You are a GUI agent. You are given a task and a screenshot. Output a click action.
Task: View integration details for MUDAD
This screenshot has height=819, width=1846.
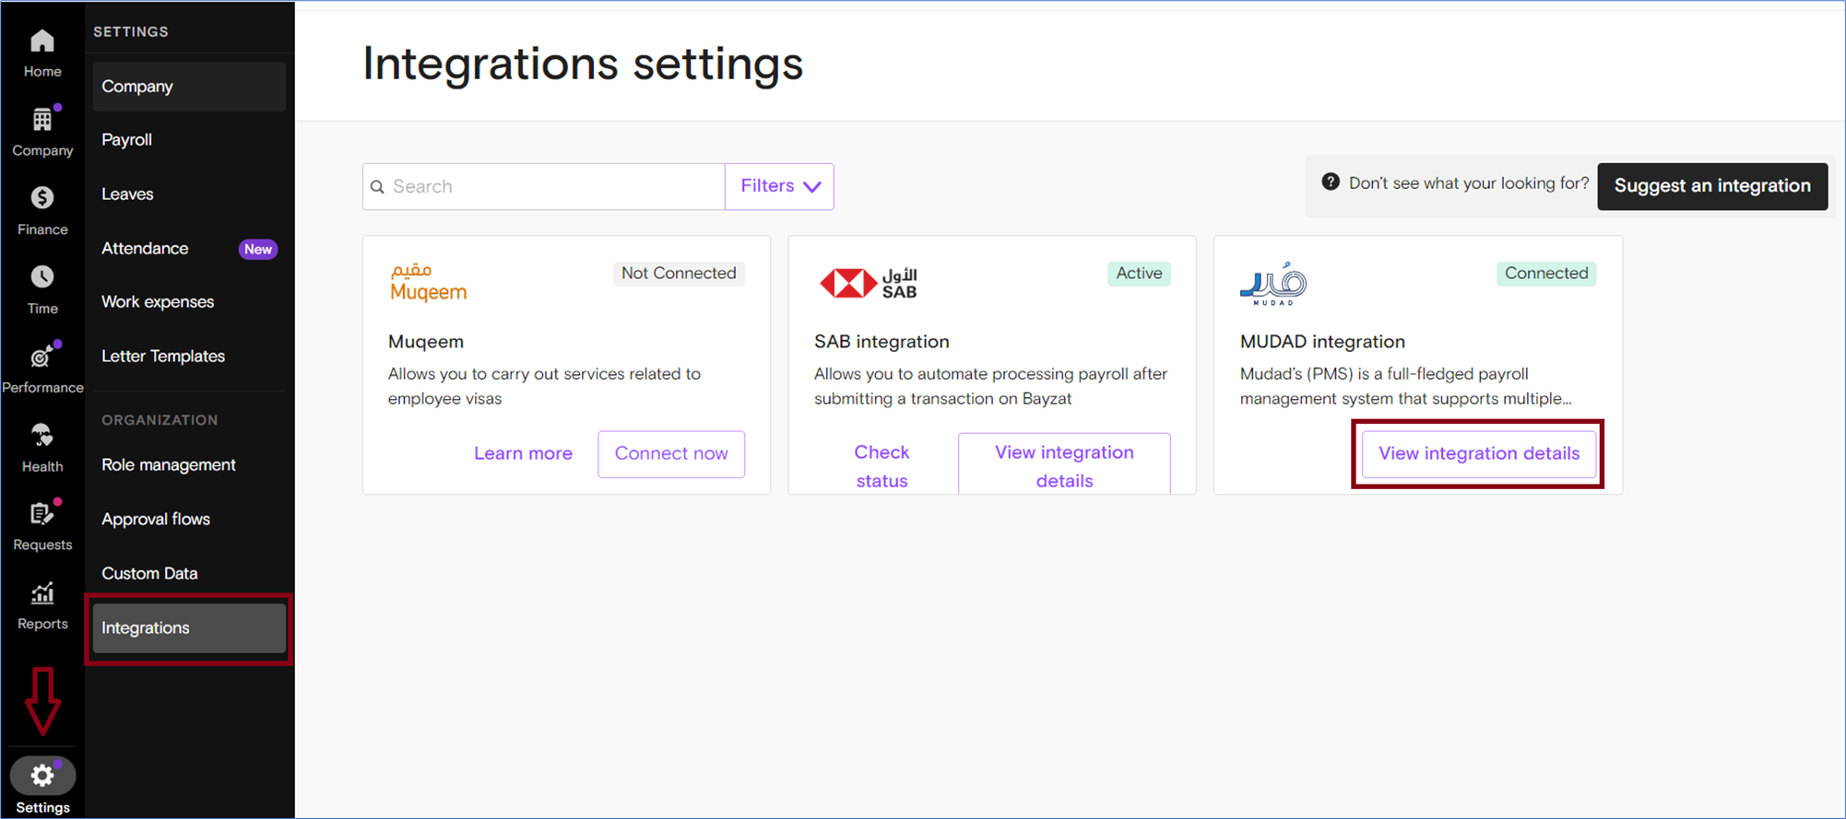pyautogui.click(x=1479, y=453)
